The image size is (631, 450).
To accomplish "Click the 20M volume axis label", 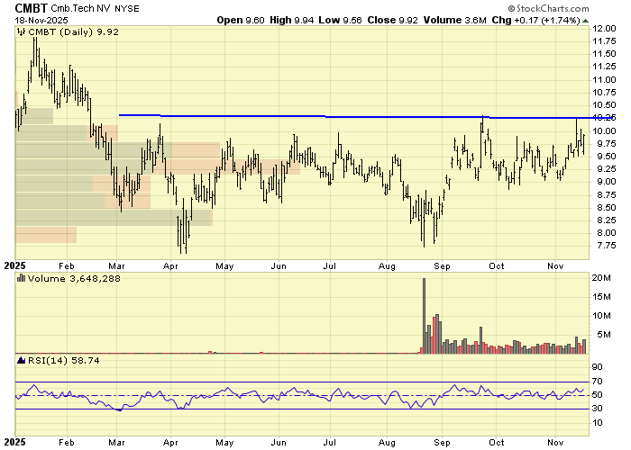I will (x=601, y=277).
